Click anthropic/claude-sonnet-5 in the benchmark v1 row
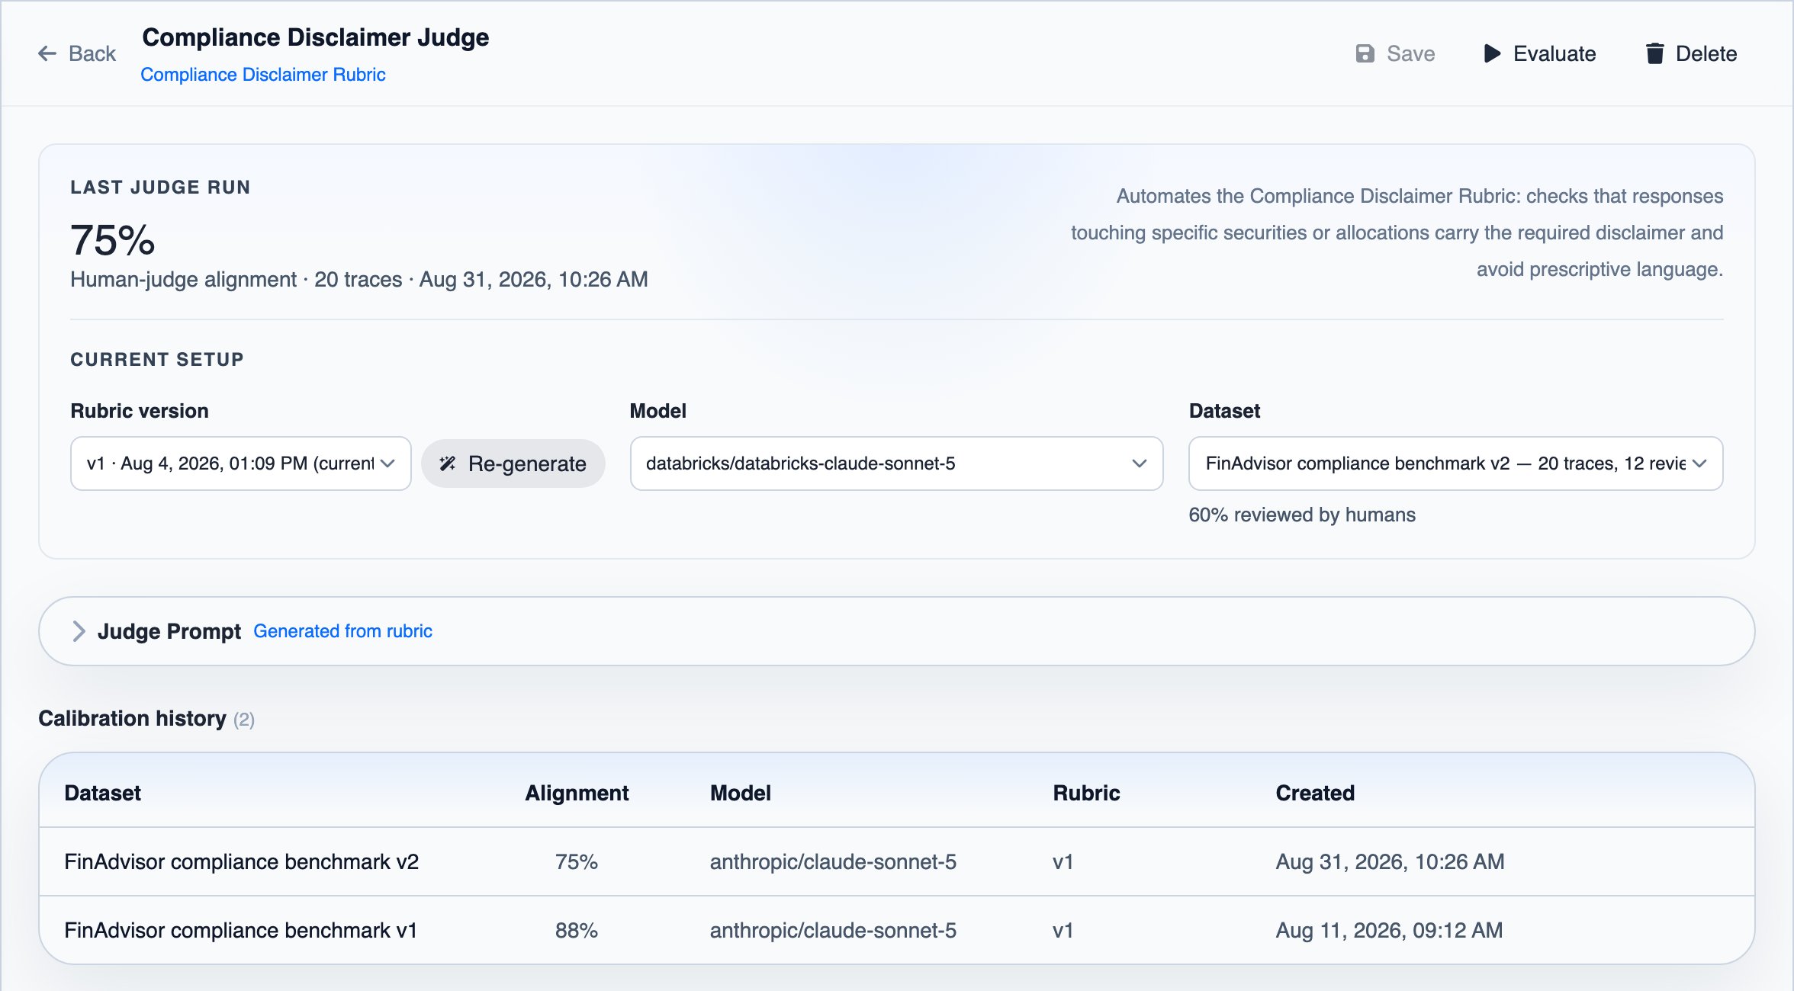 pos(833,930)
